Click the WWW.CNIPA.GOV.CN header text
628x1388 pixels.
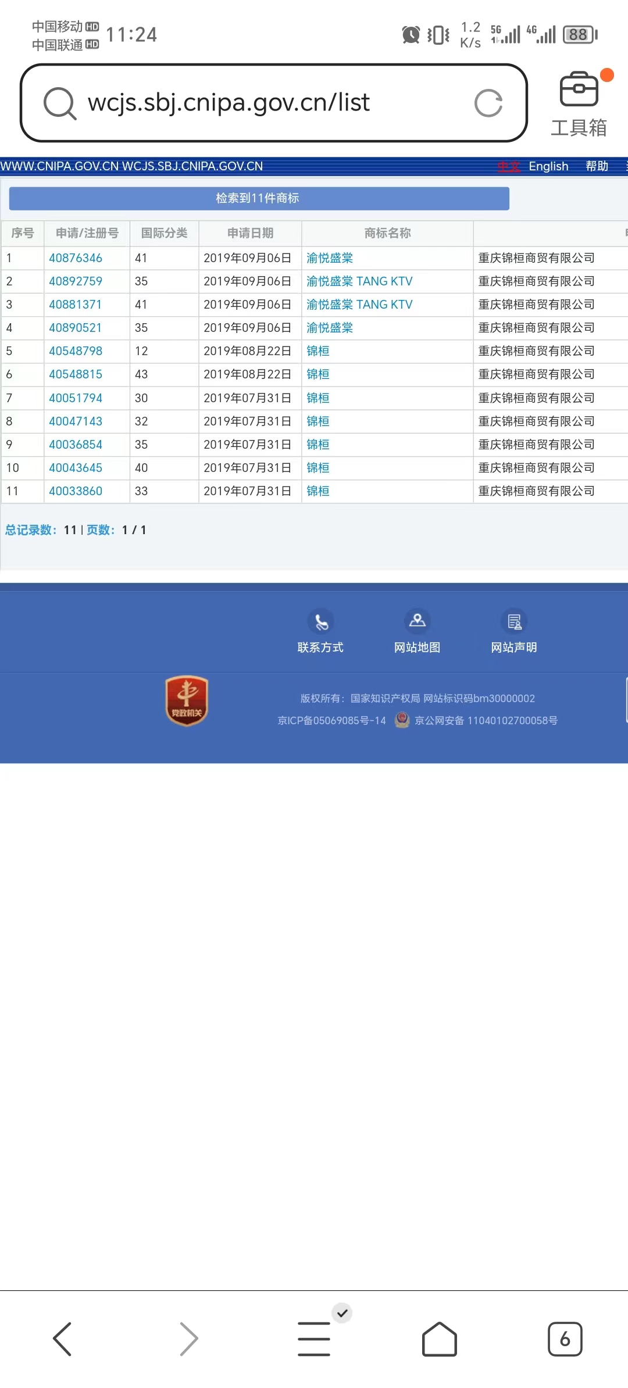60,166
